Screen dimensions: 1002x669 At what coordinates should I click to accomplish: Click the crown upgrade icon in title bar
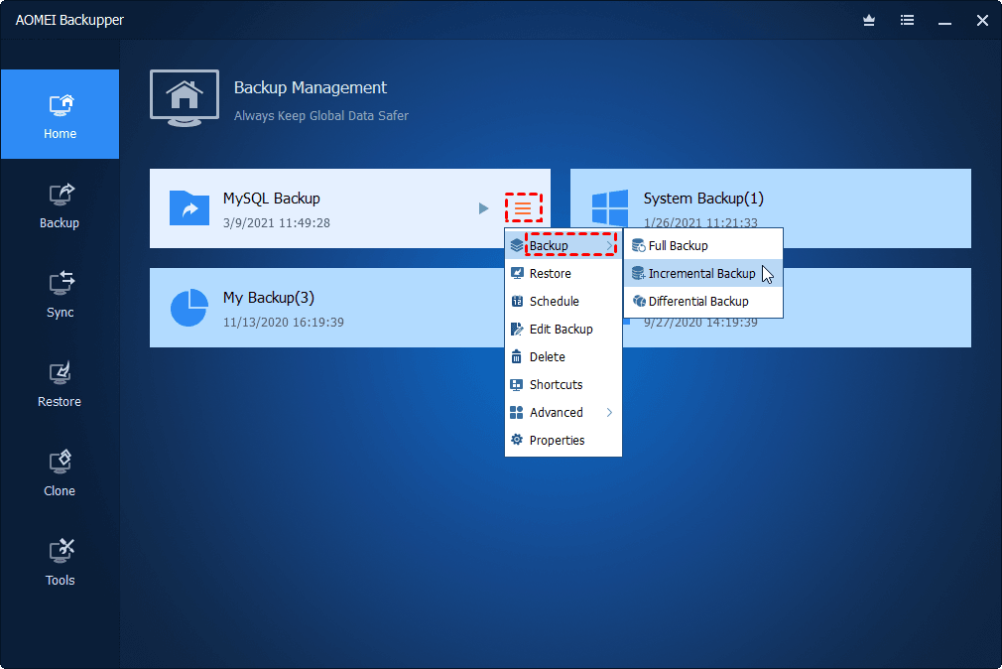(x=869, y=21)
